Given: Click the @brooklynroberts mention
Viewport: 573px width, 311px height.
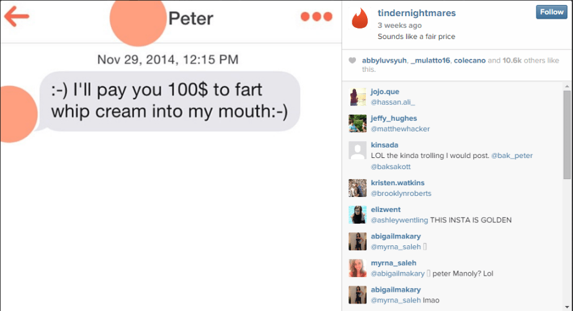Looking at the screenshot, I should (x=401, y=193).
